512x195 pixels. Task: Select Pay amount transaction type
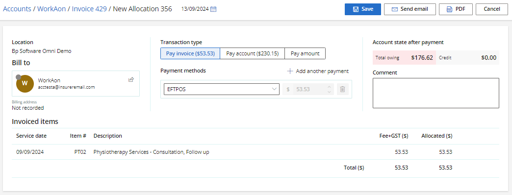point(305,53)
